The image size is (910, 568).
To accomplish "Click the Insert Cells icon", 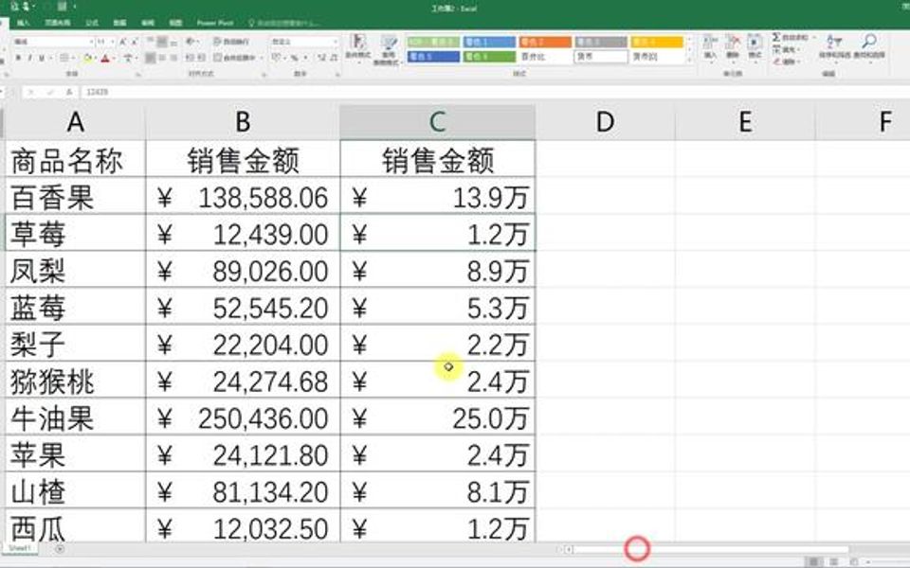I will [709, 43].
